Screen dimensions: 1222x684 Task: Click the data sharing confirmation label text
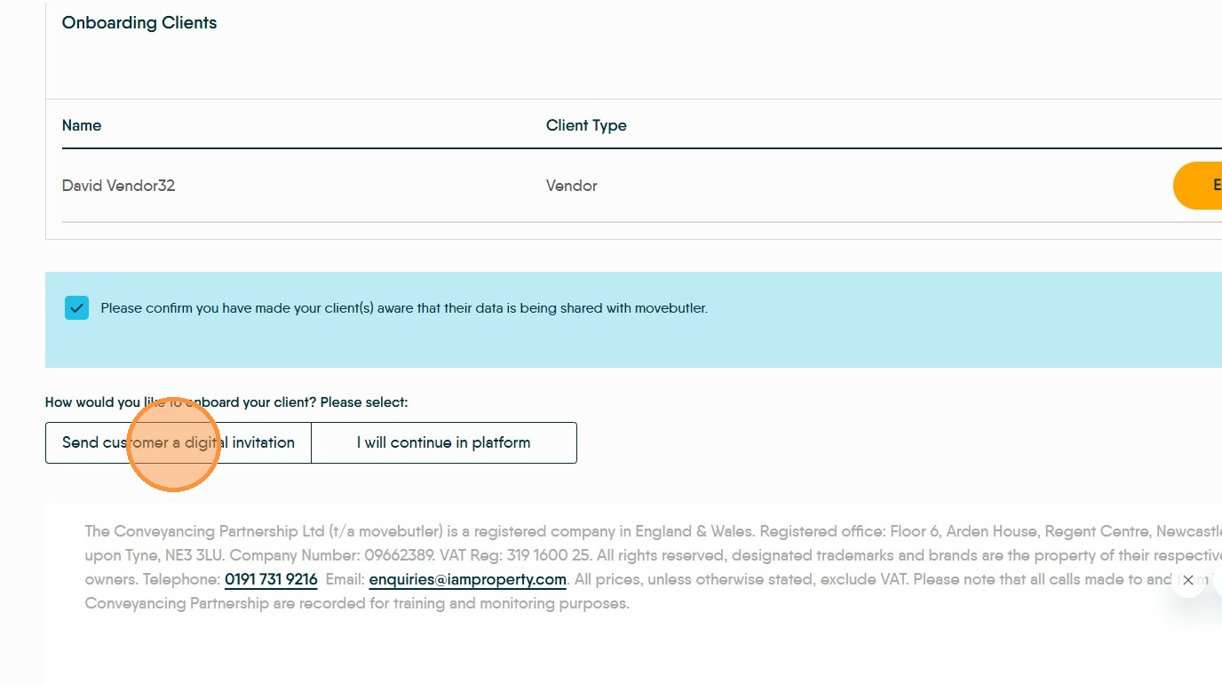(404, 308)
